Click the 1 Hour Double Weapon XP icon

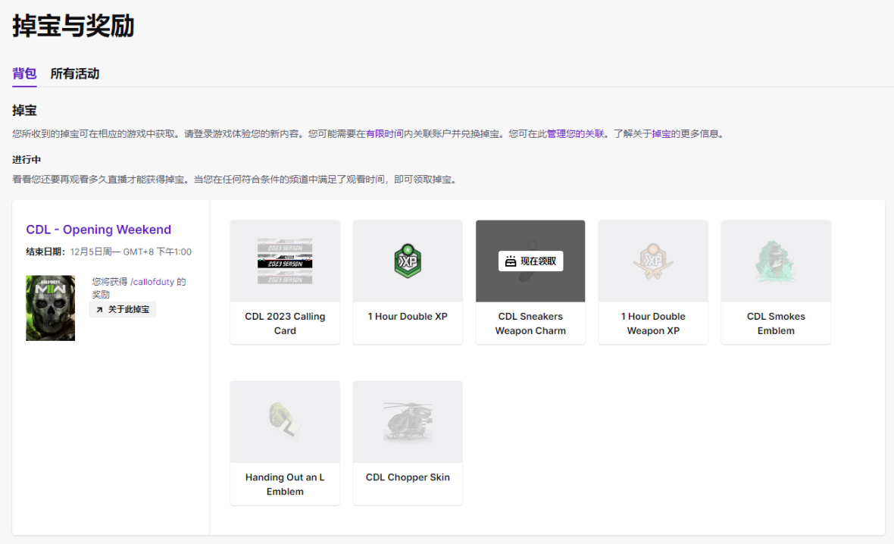[x=653, y=261]
